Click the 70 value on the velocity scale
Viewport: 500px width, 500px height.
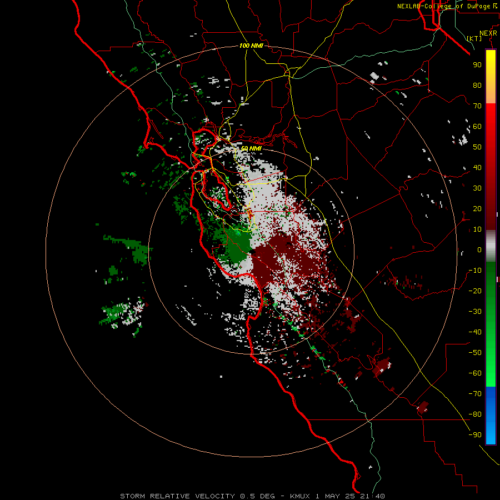[x=477, y=106]
